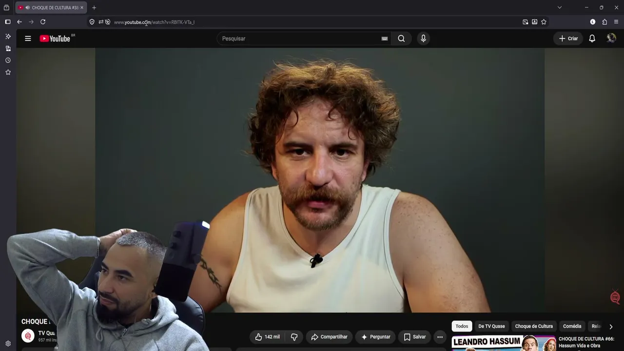Open the extensions puzzle icon

pyautogui.click(x=604, y=22)
